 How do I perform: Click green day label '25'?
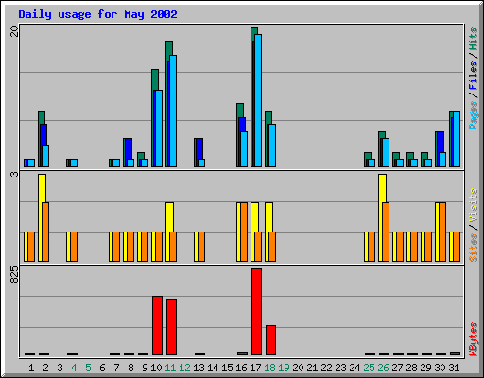[369, 368]
